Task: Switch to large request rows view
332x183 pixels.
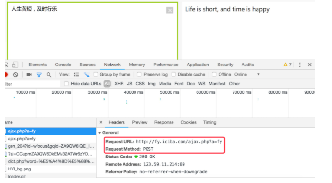Action: pyautogui.click(x=76, y=75)
